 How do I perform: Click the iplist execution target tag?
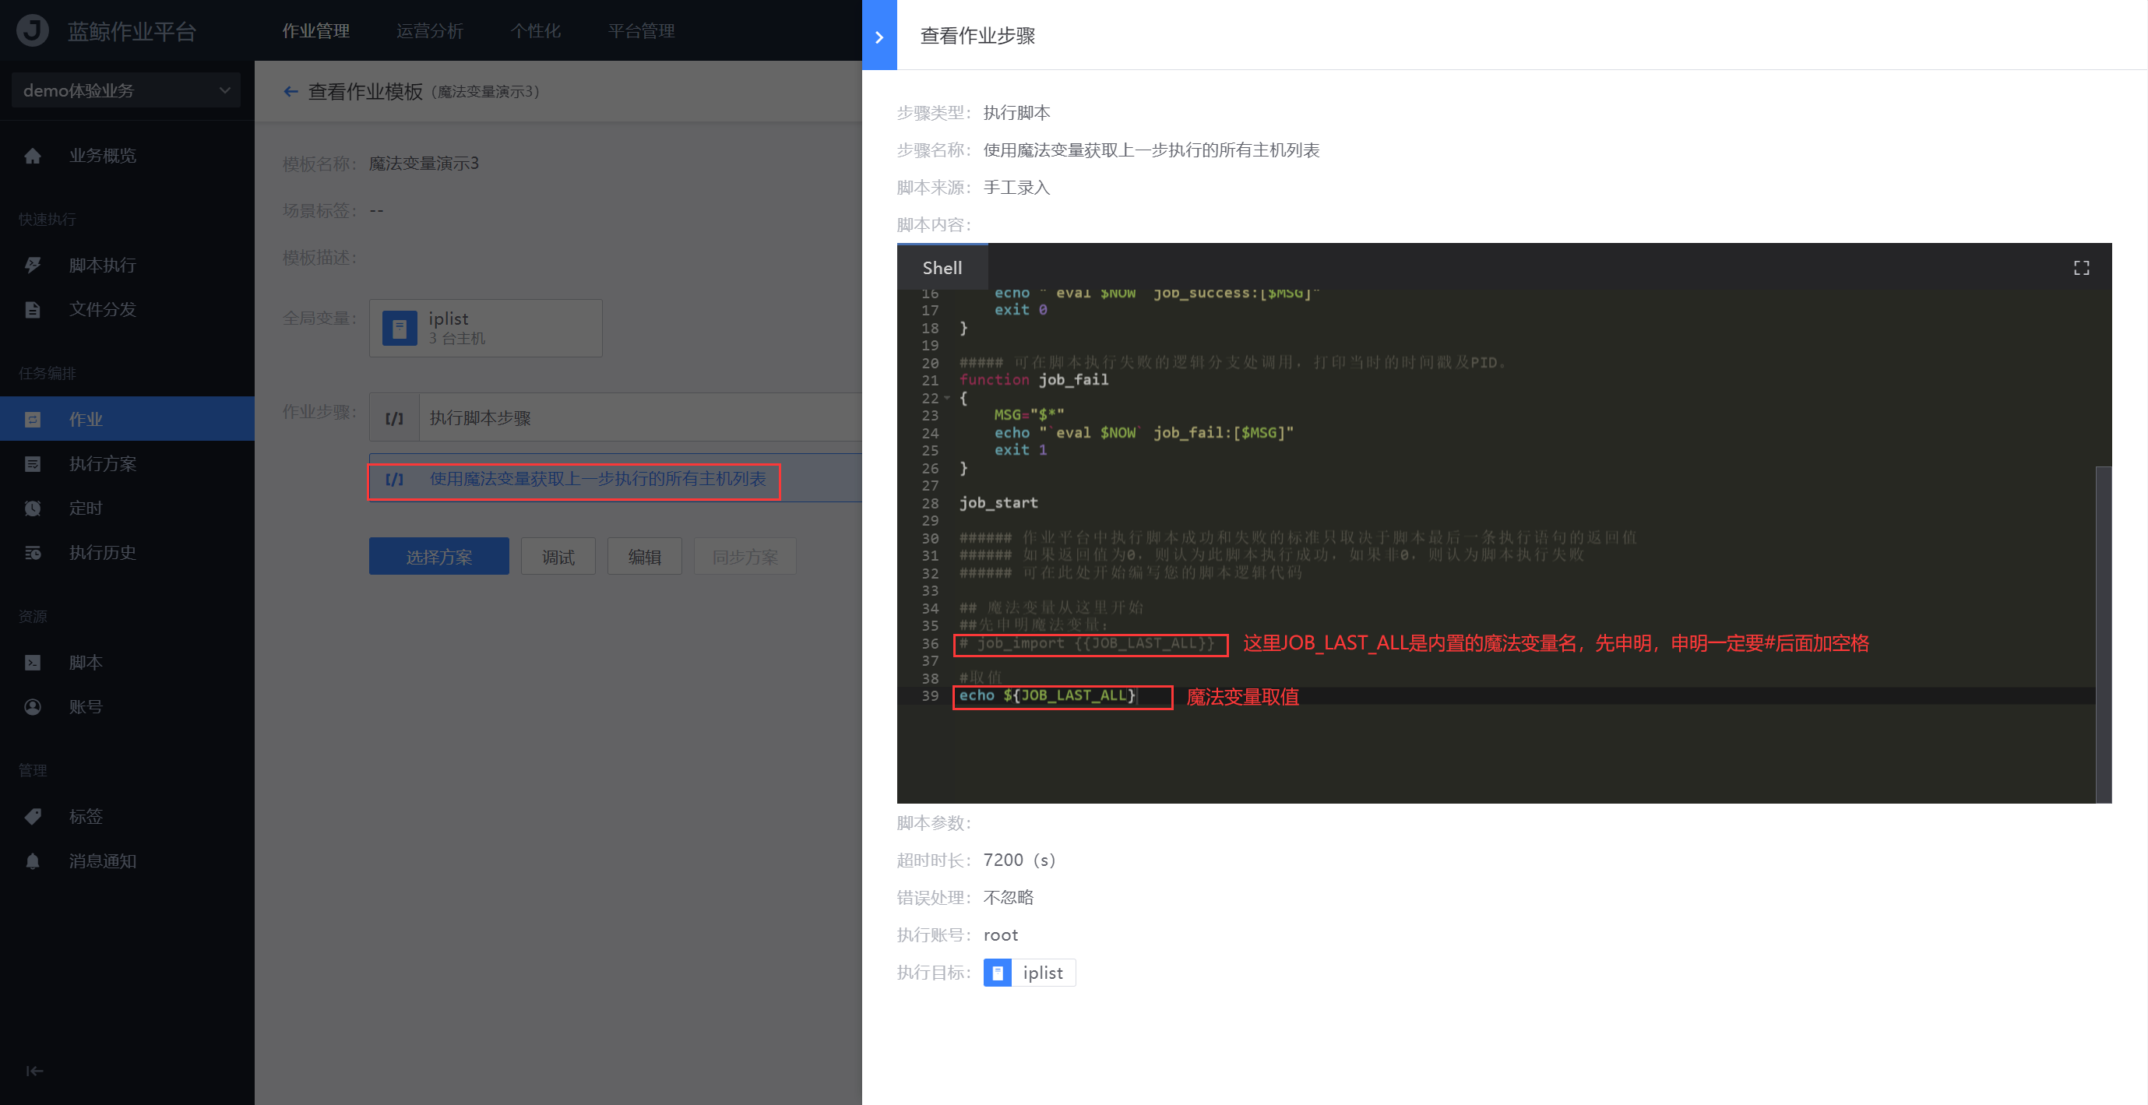[1029, 973]
